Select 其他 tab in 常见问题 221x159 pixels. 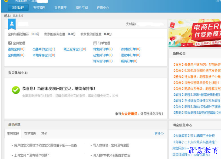[x=44, y=134]
